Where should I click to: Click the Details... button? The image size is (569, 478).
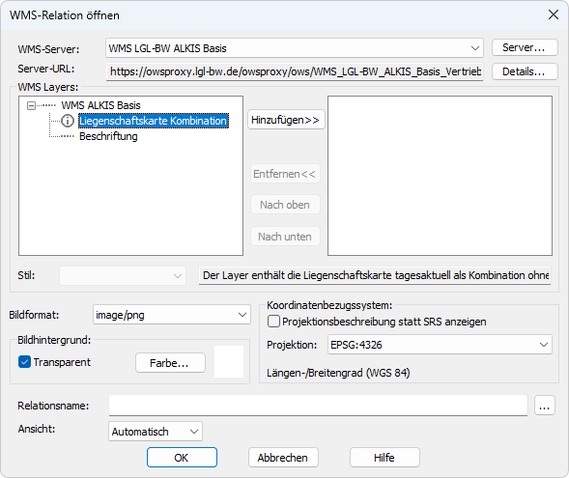coord(525,71)
